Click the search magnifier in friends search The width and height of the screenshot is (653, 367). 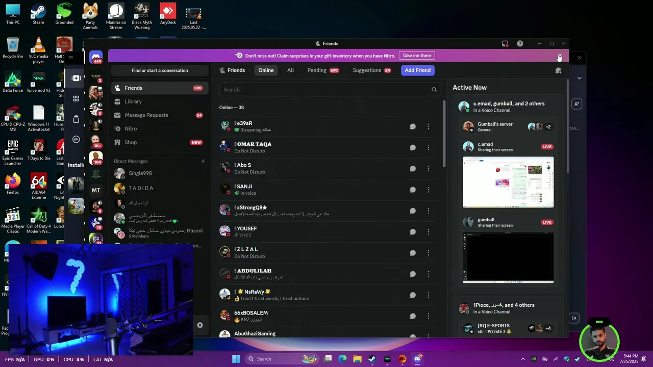coord(434,90)
